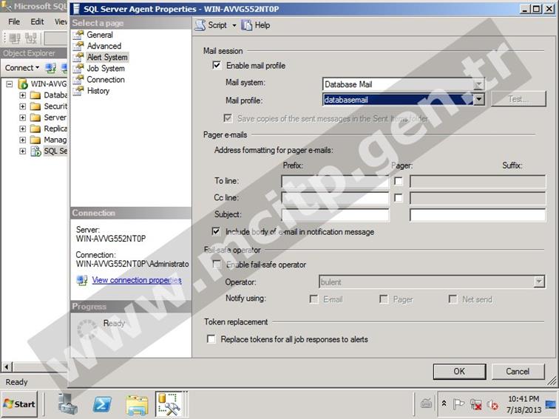
Task: Check the Net send notify option
Action: click(x=453, y=299)
